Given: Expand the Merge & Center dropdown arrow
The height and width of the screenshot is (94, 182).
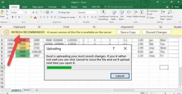Looking at the screenshot, I should tap(77, 17).
